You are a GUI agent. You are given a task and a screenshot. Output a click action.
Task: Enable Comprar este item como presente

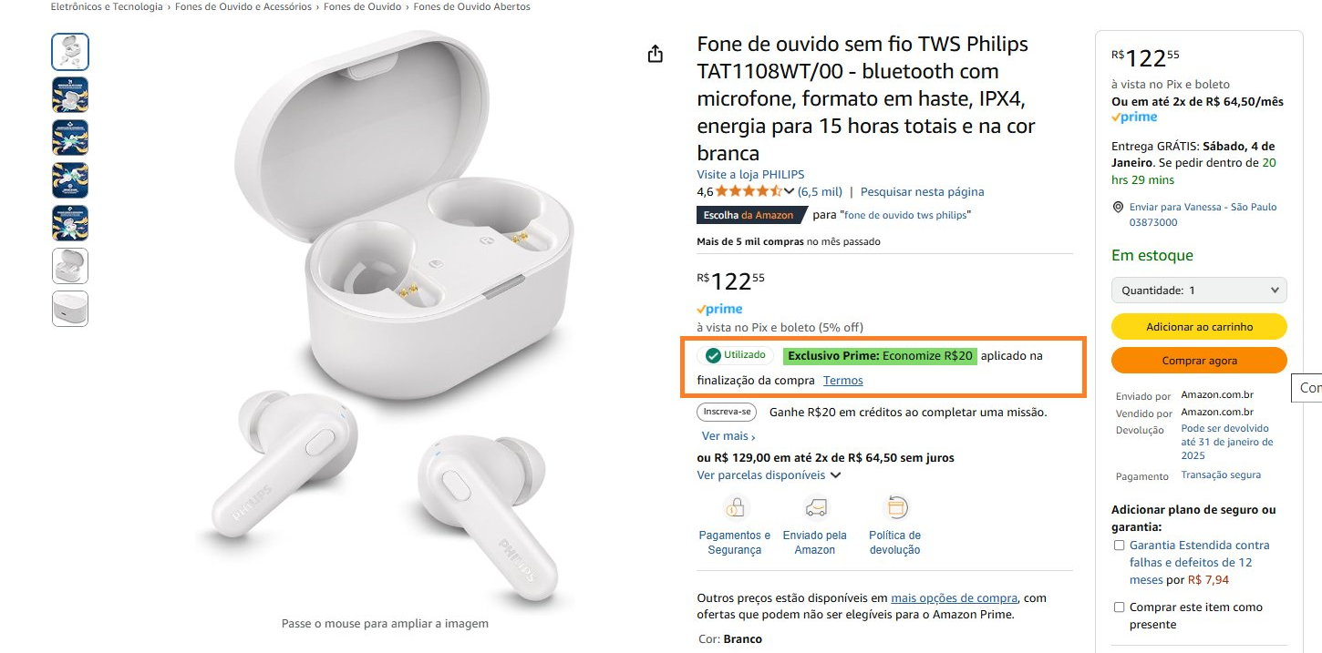1119,607
